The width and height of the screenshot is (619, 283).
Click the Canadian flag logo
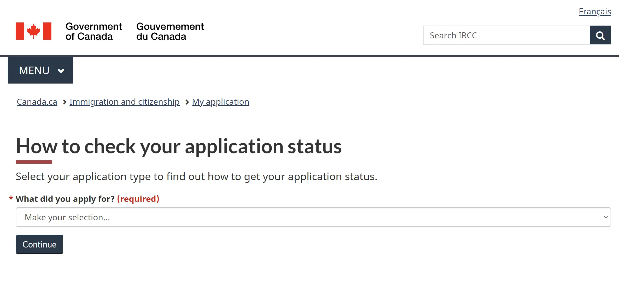pyautogui.click(x=33, y=31)
